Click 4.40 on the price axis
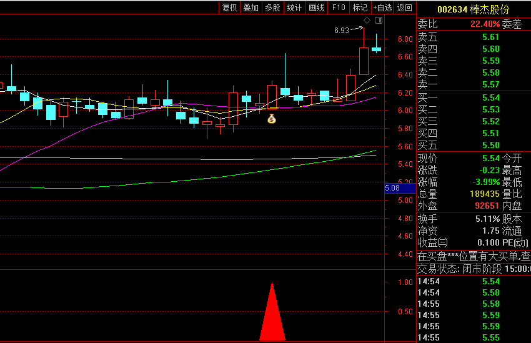531x343 pixels. pyautogui.click(x=405, y=254)
